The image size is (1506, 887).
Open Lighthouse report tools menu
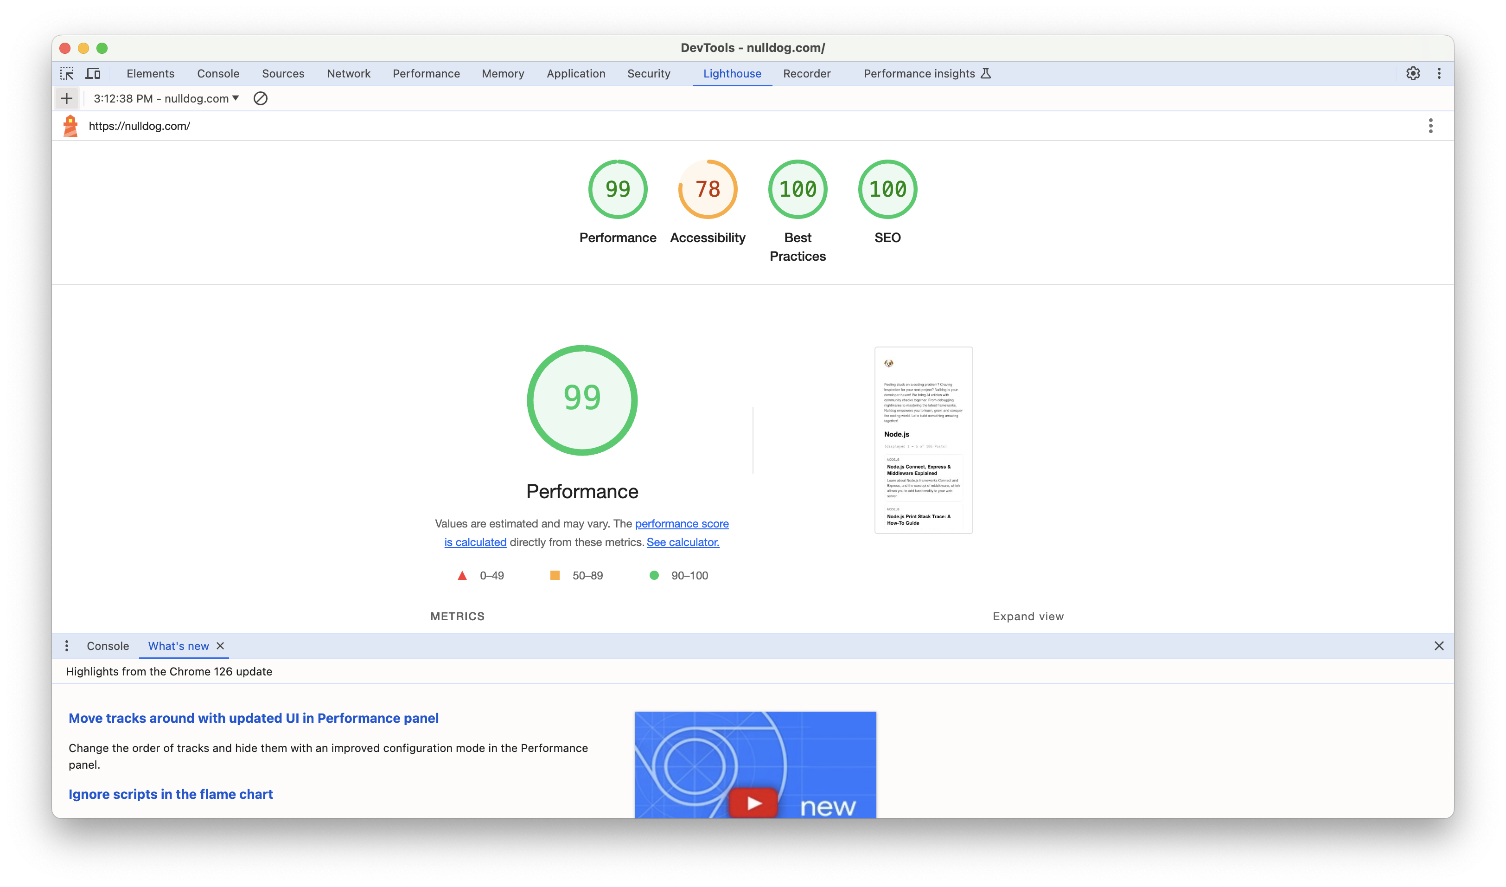coord(1431,126)
